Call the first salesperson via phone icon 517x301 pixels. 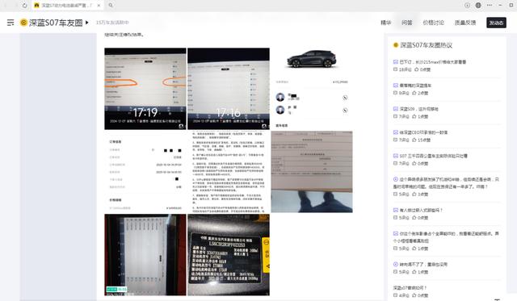coord(345,98)
